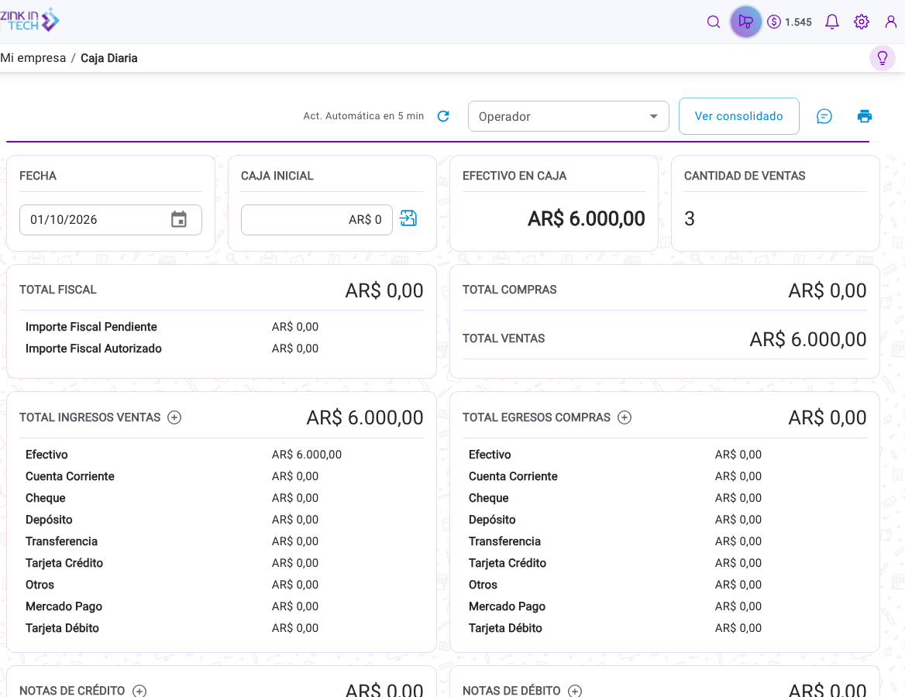
Task: Print the daily cash report
Action: [x=865, y=116]
